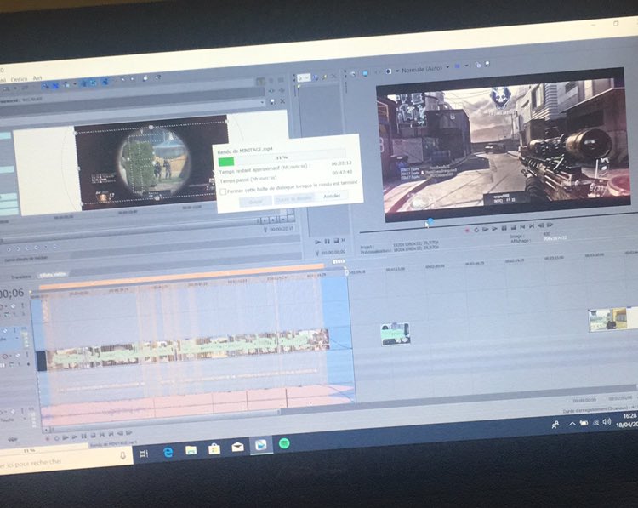Click the play button under video preview
The width and height of the screenshot is (638, 508).
tap(495, 229)
